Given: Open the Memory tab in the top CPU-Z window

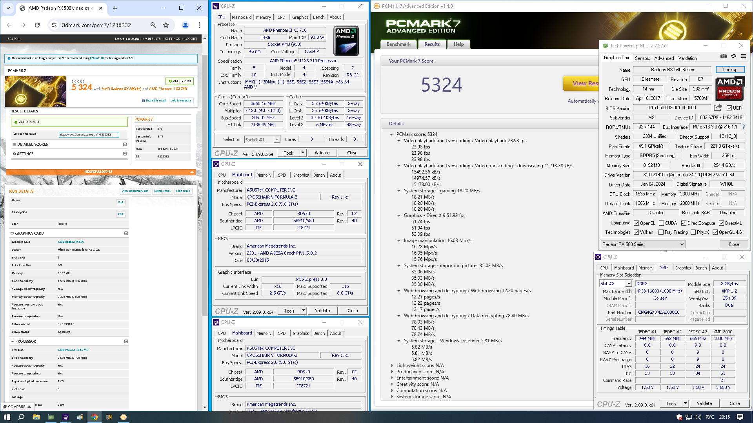Looking at the screenshot, I should [x=263, y=17].
